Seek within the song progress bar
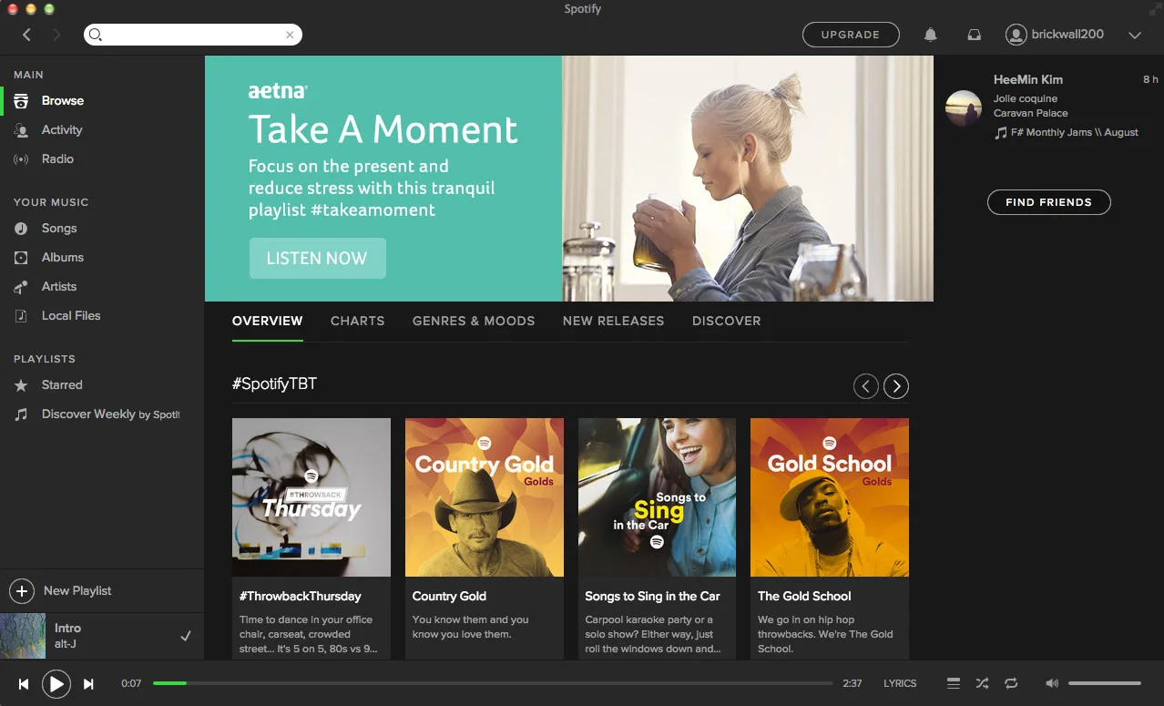 [492, 683]
